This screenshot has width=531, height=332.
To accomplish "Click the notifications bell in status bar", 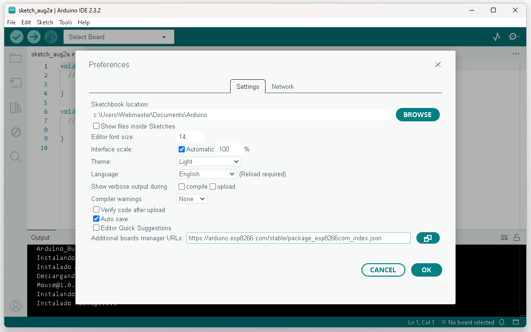I will pyautogui.click(x=502, y=322).
